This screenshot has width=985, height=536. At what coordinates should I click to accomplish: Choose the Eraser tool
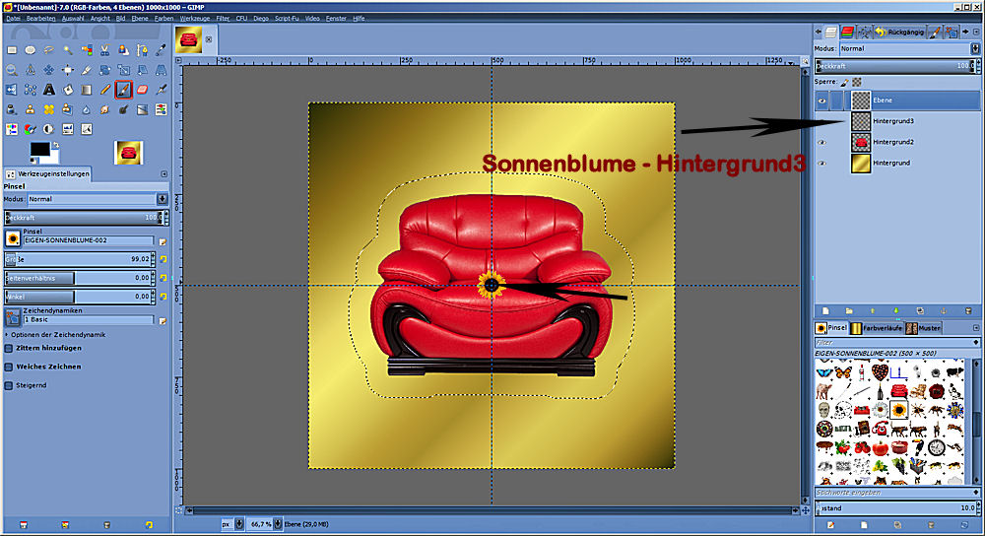(x=143, y=90)
